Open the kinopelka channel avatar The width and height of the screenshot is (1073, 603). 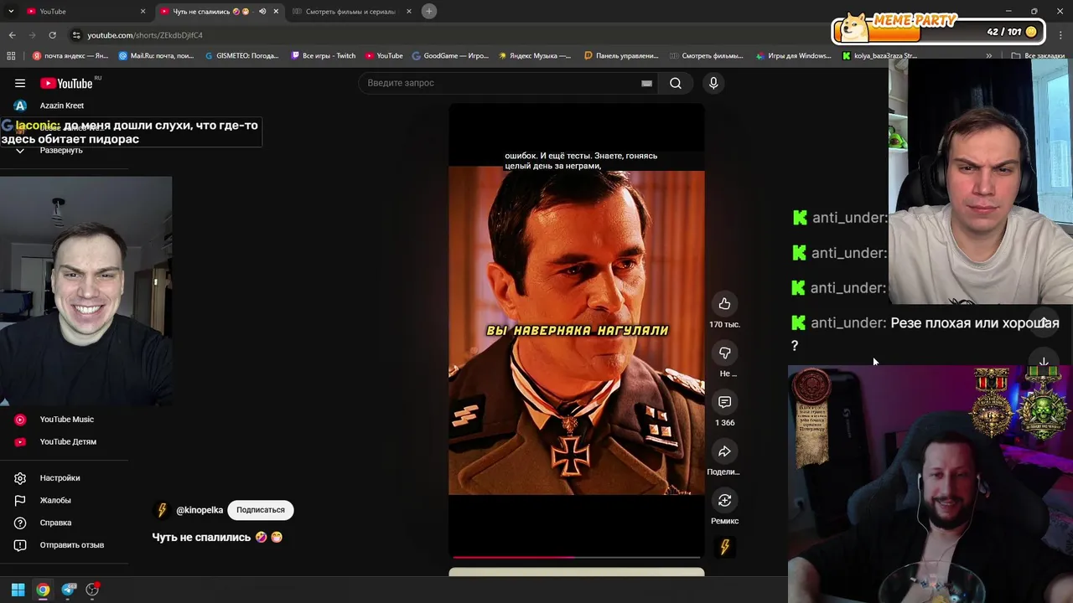coord(163,510)
